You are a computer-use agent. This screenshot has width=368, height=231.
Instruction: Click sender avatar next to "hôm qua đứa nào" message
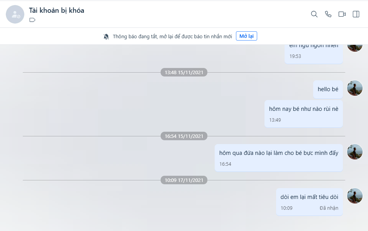click(x=355, y=152)
